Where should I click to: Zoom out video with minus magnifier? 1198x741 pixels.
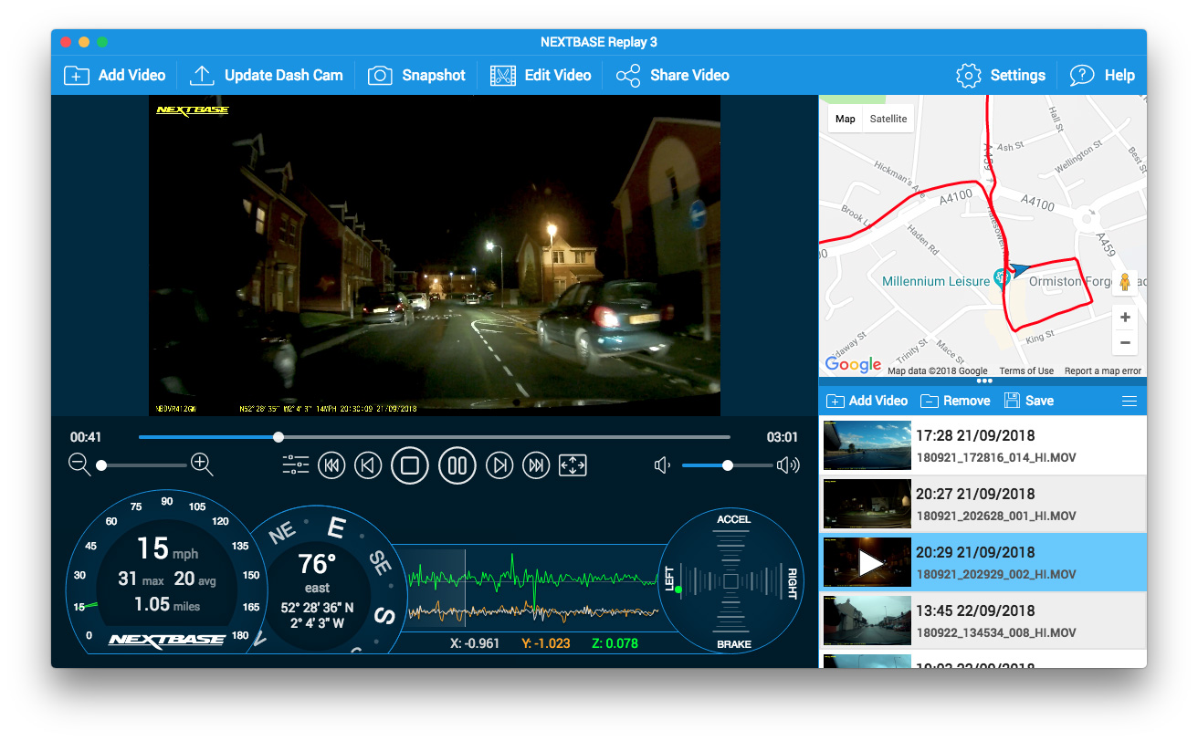coord(80,464)
